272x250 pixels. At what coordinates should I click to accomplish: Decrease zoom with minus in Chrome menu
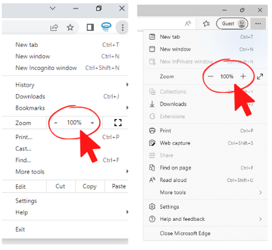[56, 123]
